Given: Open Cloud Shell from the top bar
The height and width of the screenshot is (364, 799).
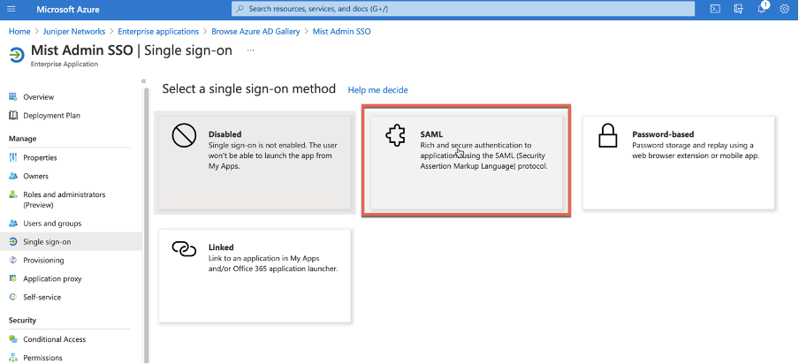Looking at the screenshot, I should [x=715, y=9].
